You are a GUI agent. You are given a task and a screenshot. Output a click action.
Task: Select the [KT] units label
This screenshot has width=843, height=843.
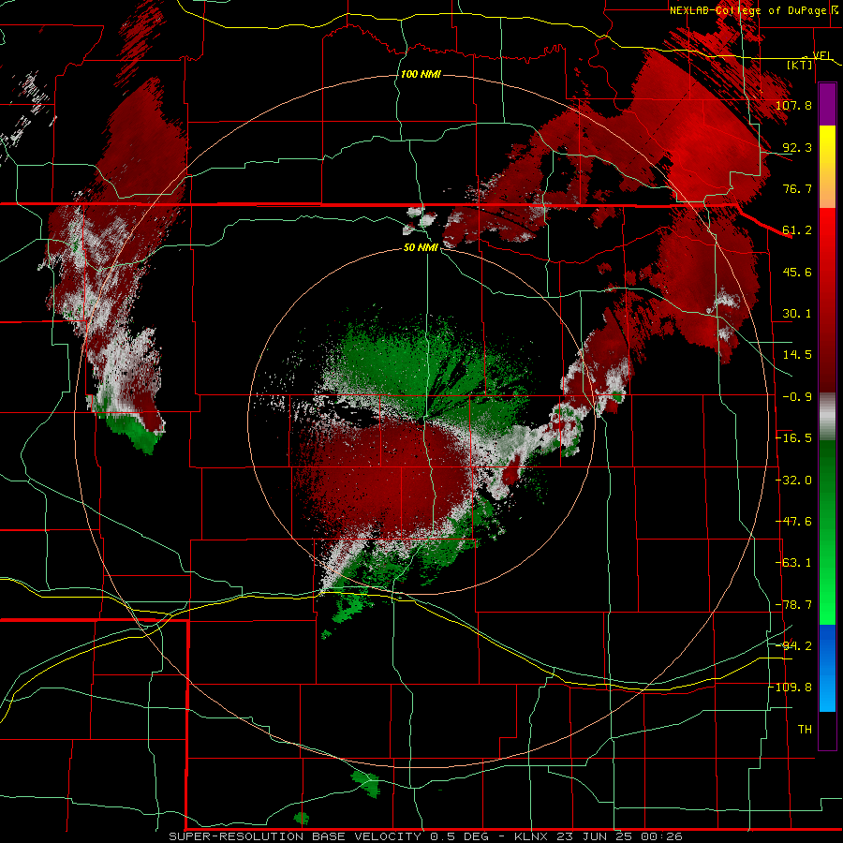[800, 65]
